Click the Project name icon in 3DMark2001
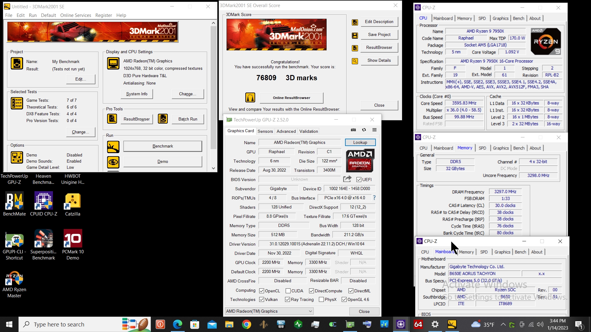The image size is (591, 332). 17,64
